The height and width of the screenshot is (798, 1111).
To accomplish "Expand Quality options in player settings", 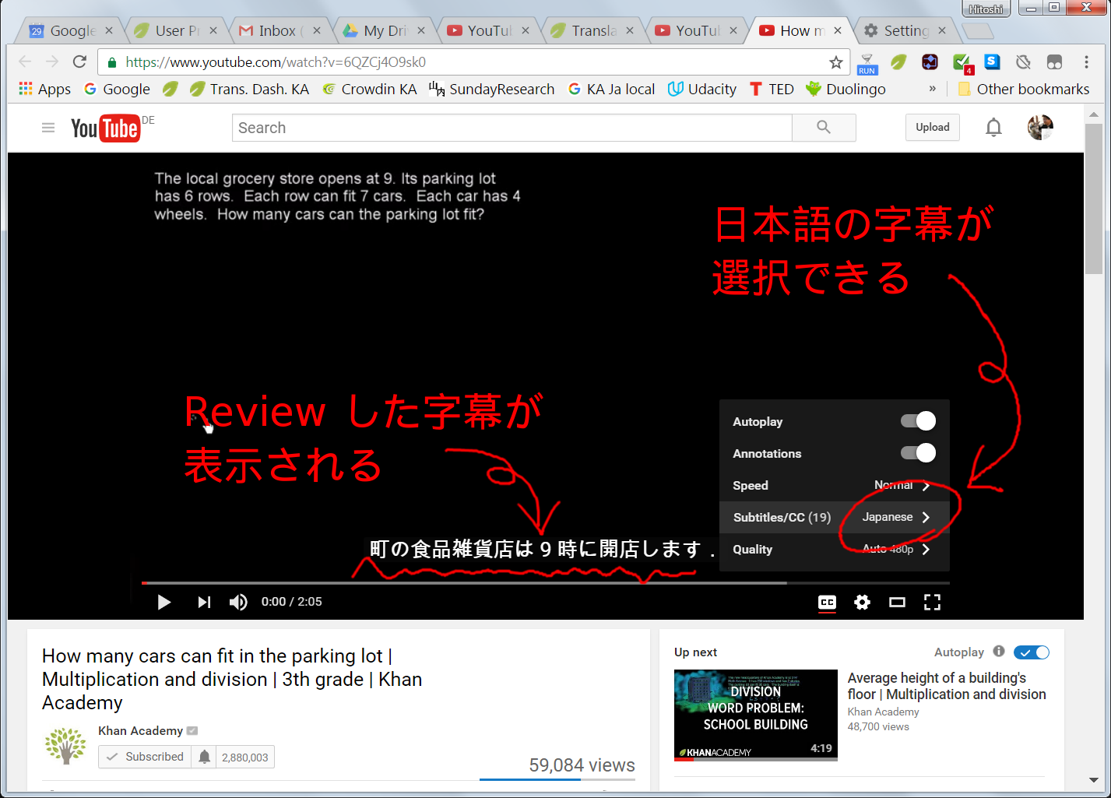I will (x=833, y=549).
